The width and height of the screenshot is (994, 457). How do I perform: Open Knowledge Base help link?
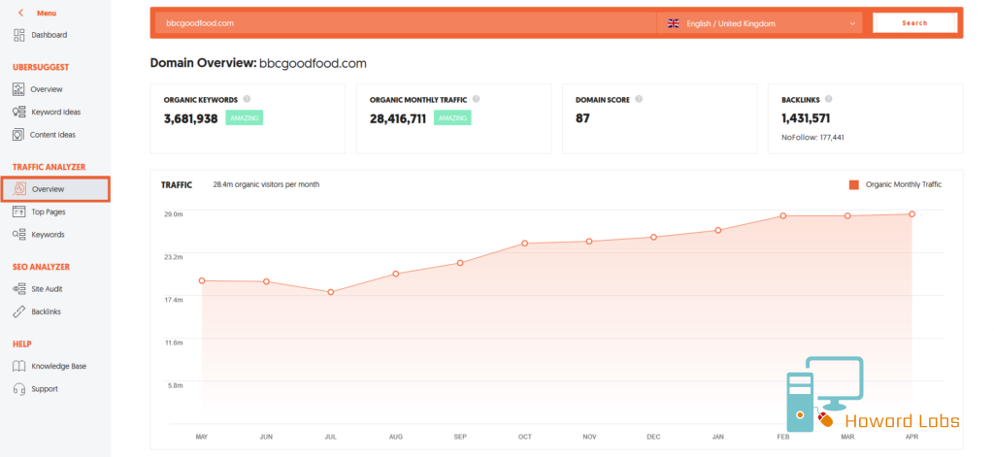pos(59,367)
